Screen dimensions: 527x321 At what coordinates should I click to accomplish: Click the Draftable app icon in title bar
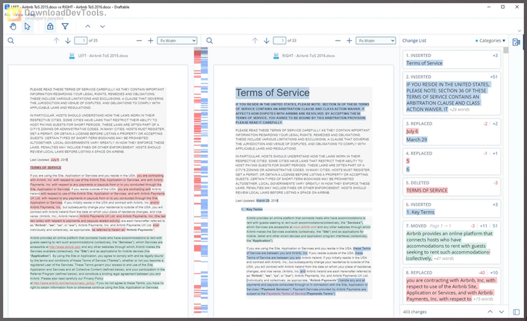[x=7, y=7]
